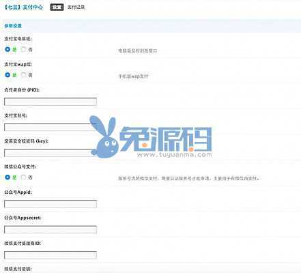
Task: Click the 微信支付受理商ID text field
Action: [51, 255]
